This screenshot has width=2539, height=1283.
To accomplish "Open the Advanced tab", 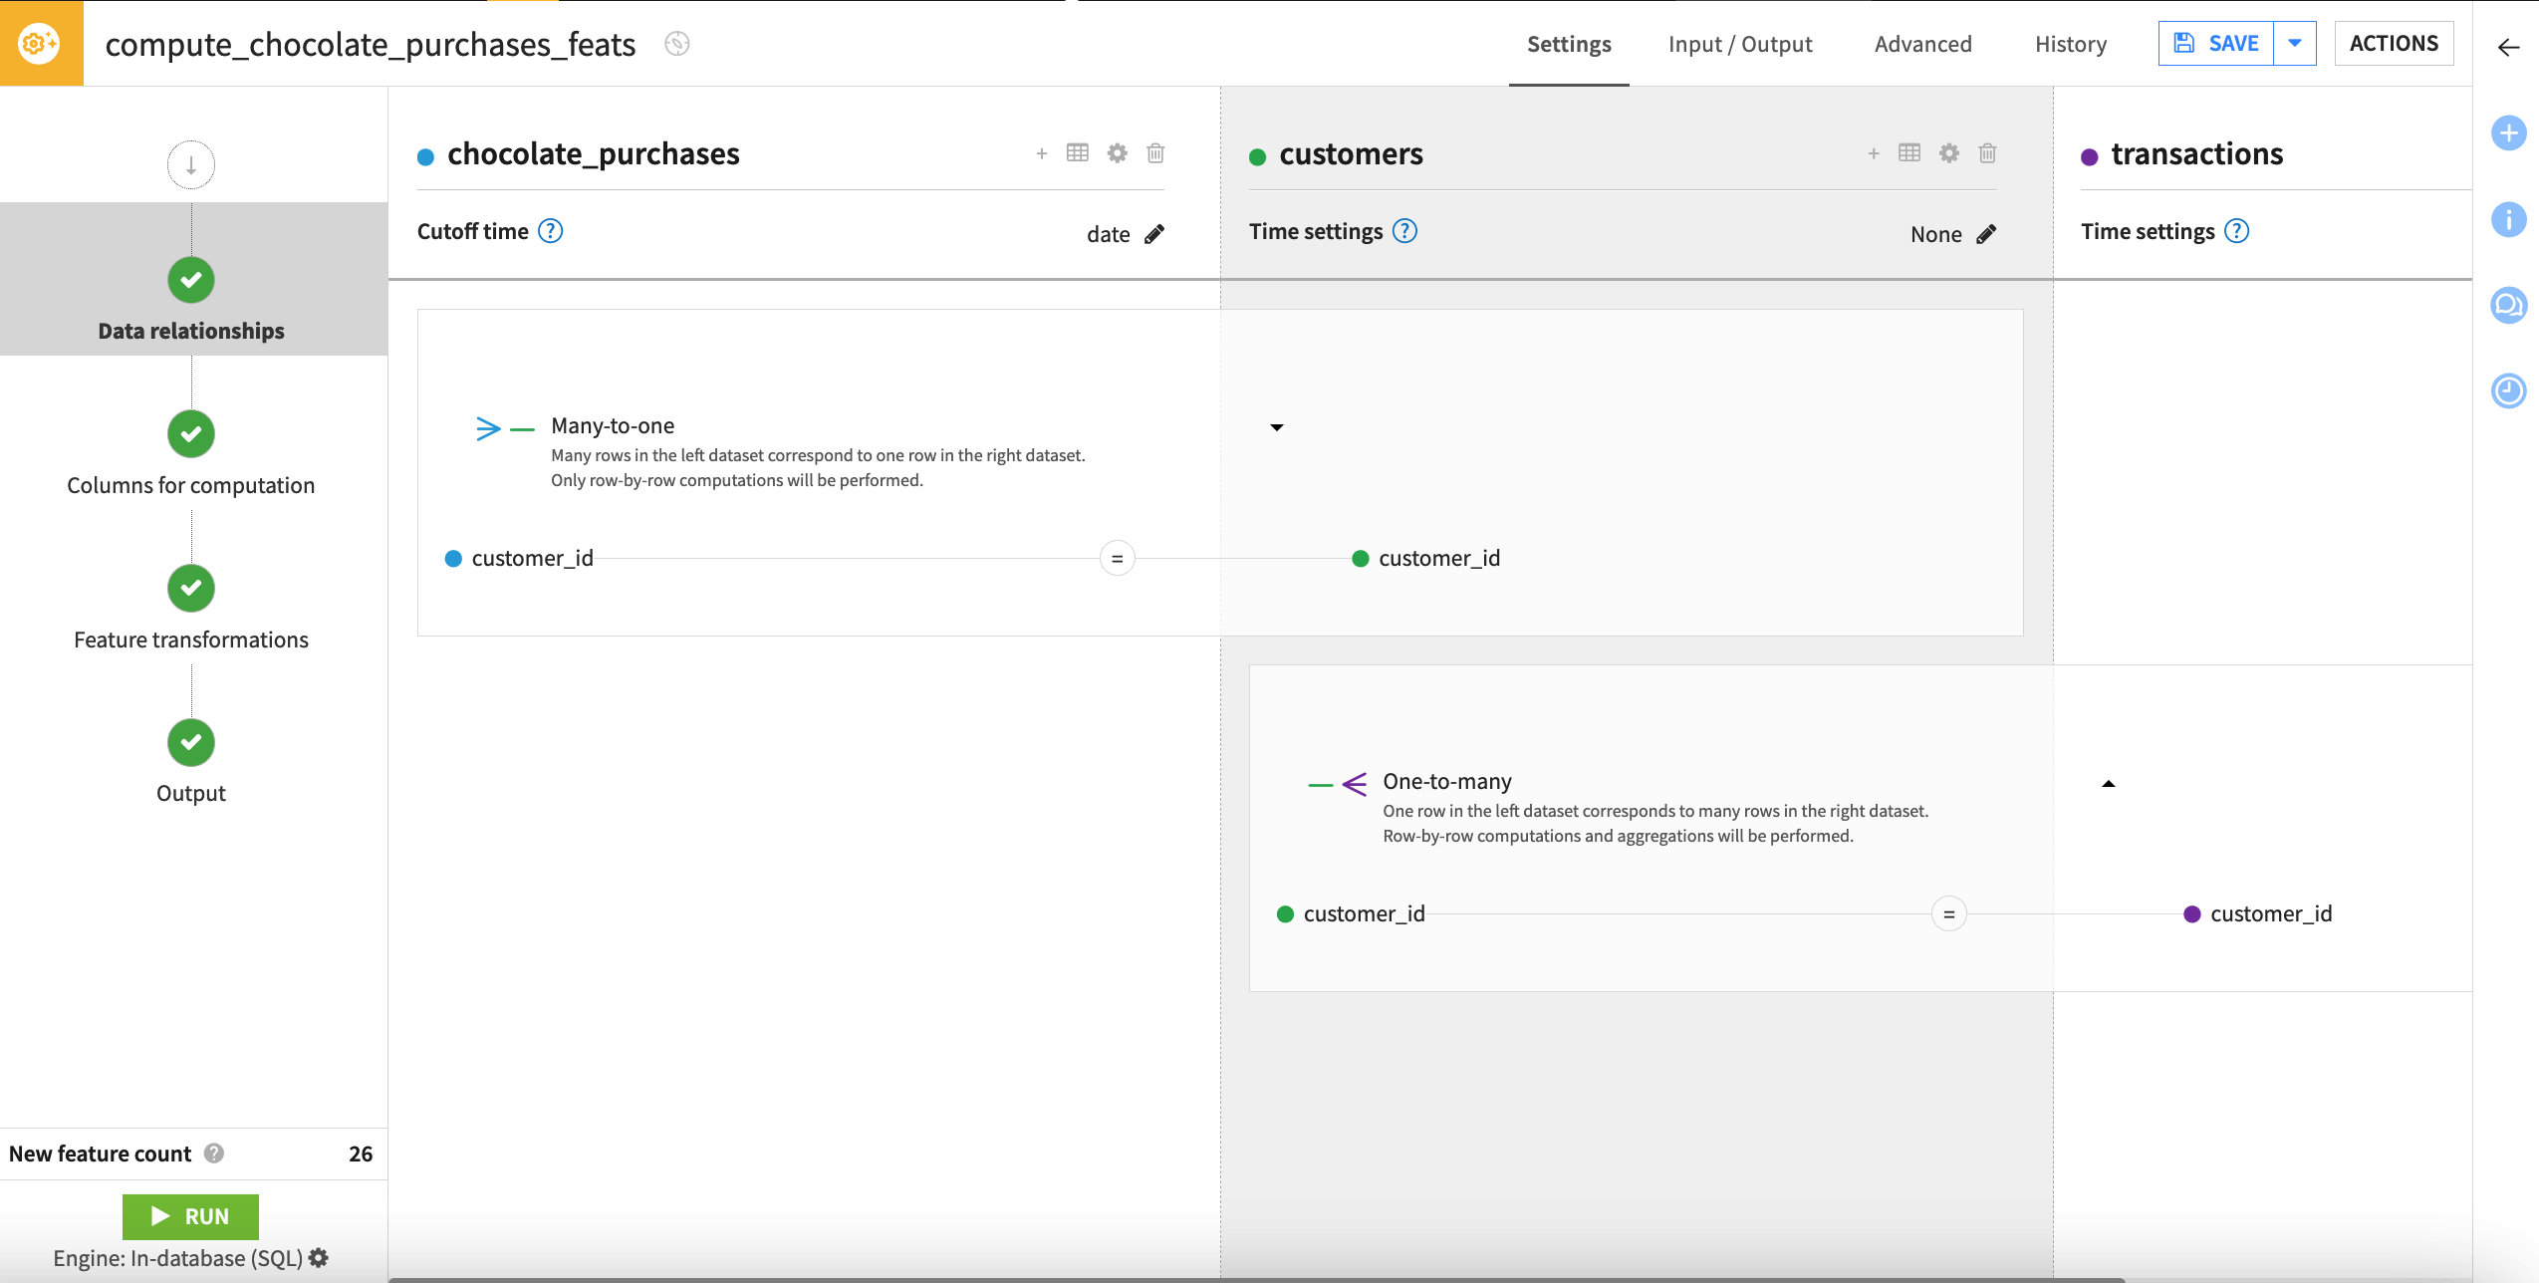I will 1925,44.
